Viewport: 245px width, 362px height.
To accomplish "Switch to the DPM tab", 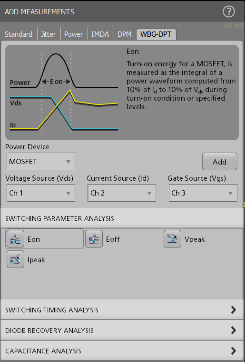I will [x=125, y=34].
